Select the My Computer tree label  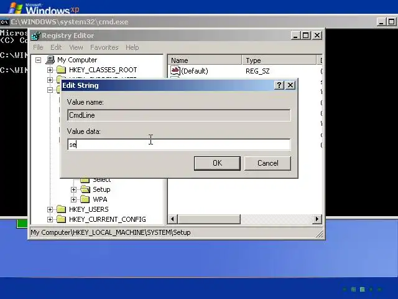pyautogui.click(x=77, y=60)
